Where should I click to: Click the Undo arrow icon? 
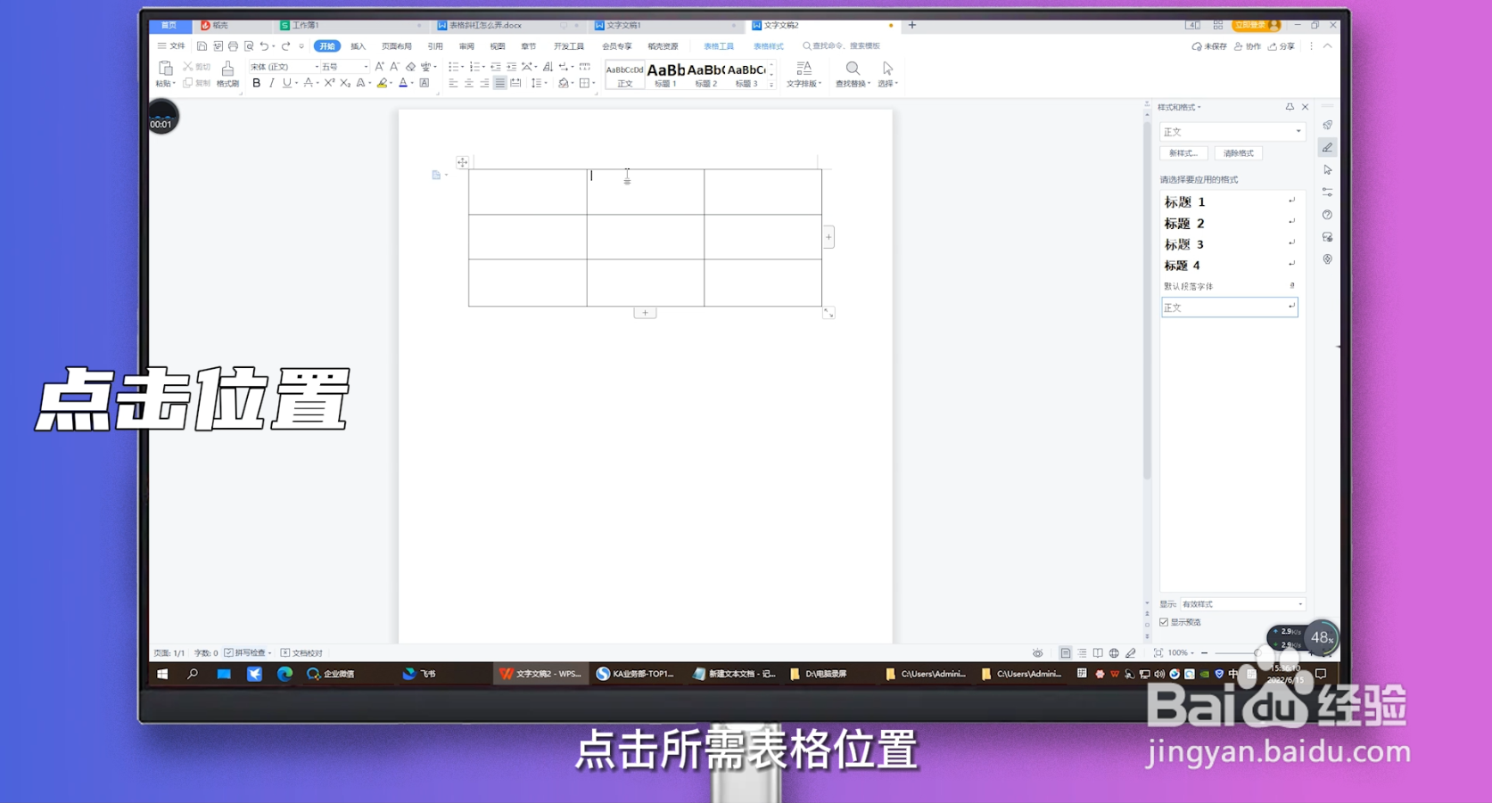(264, 46)
